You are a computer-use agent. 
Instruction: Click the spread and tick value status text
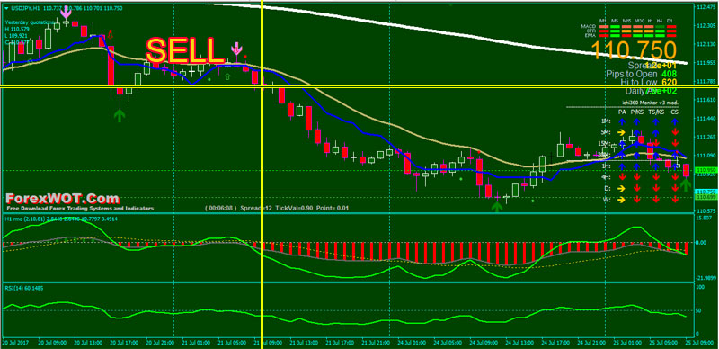[277, 208]
